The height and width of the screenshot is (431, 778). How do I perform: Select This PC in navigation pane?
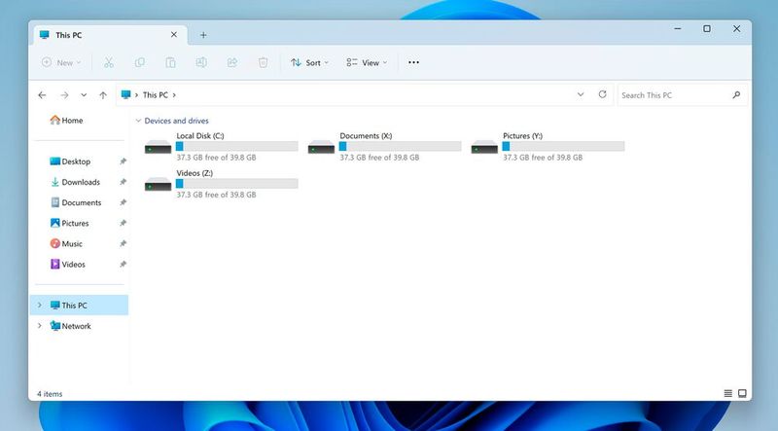point(80,305)
